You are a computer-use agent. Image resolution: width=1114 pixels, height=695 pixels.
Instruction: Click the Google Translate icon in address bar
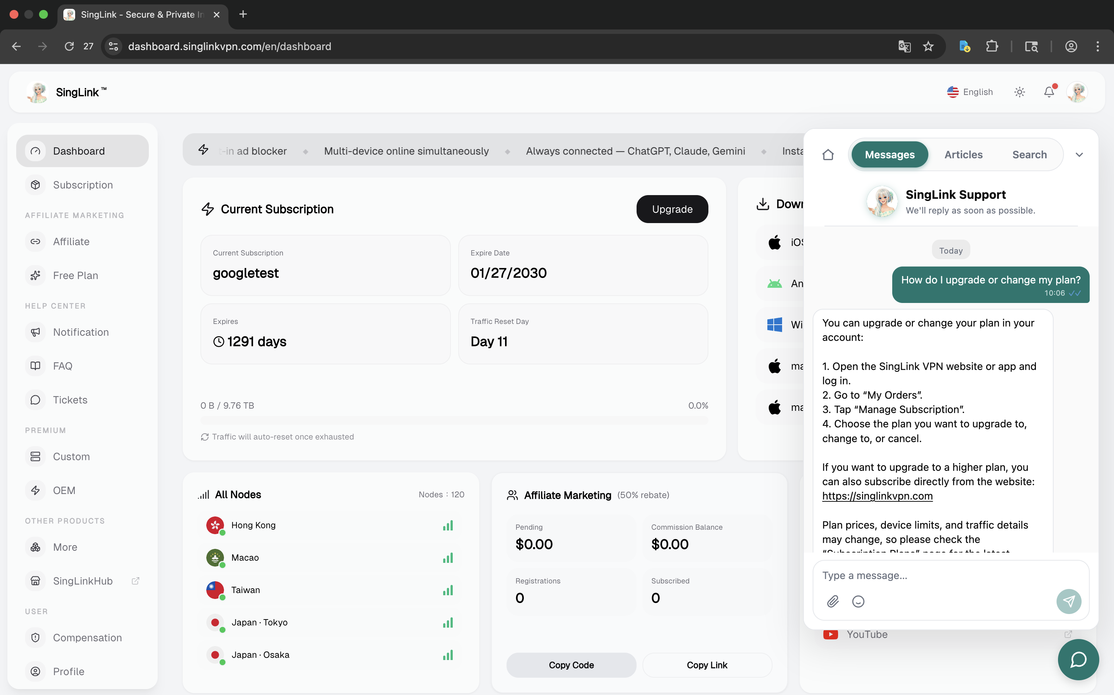(904, 46)
